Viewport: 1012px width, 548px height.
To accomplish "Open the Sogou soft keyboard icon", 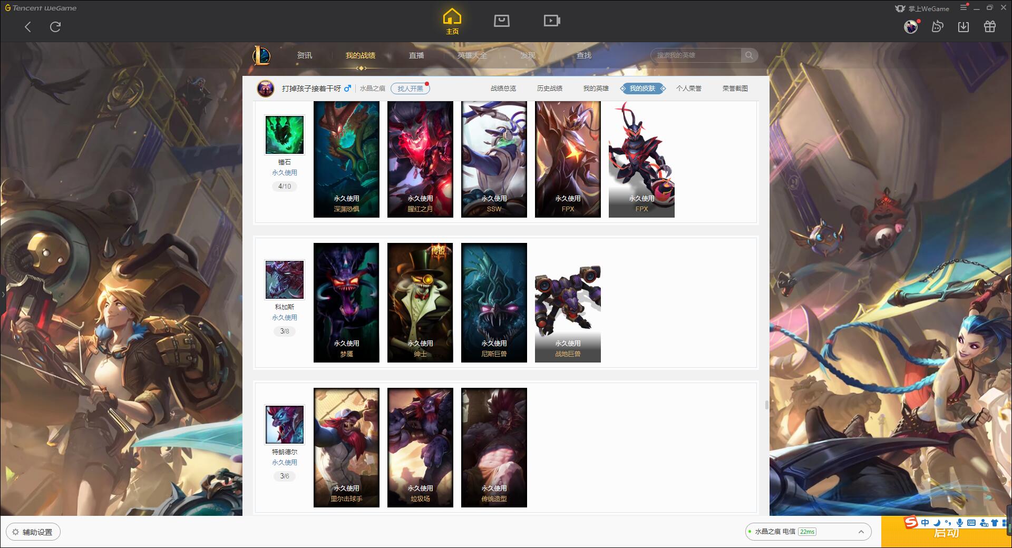I will pos(971,523).
